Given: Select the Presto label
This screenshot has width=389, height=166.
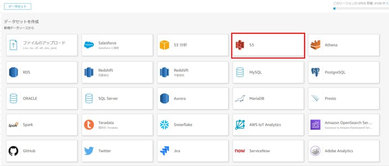Looking at the screenshot, I should tap(330, 98).
